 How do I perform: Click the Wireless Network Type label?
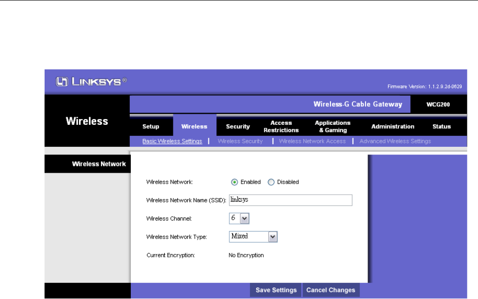click(177, 237)
